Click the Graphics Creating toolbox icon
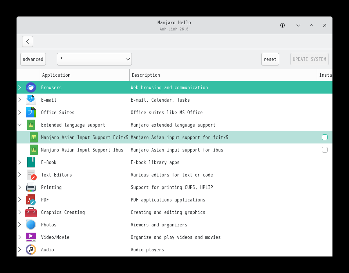Screen dimensions: 349x273 (x=31, y=212)
